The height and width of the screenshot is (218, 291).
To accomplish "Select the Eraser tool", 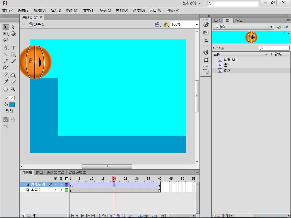I will pos(13,81).
